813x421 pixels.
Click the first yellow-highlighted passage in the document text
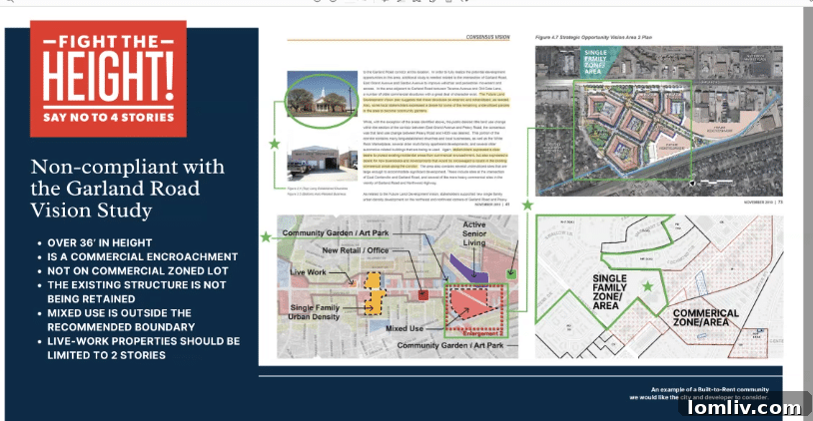point(436,103)
